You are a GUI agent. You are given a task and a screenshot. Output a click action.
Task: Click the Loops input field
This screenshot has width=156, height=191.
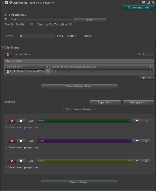pos(37,36)
